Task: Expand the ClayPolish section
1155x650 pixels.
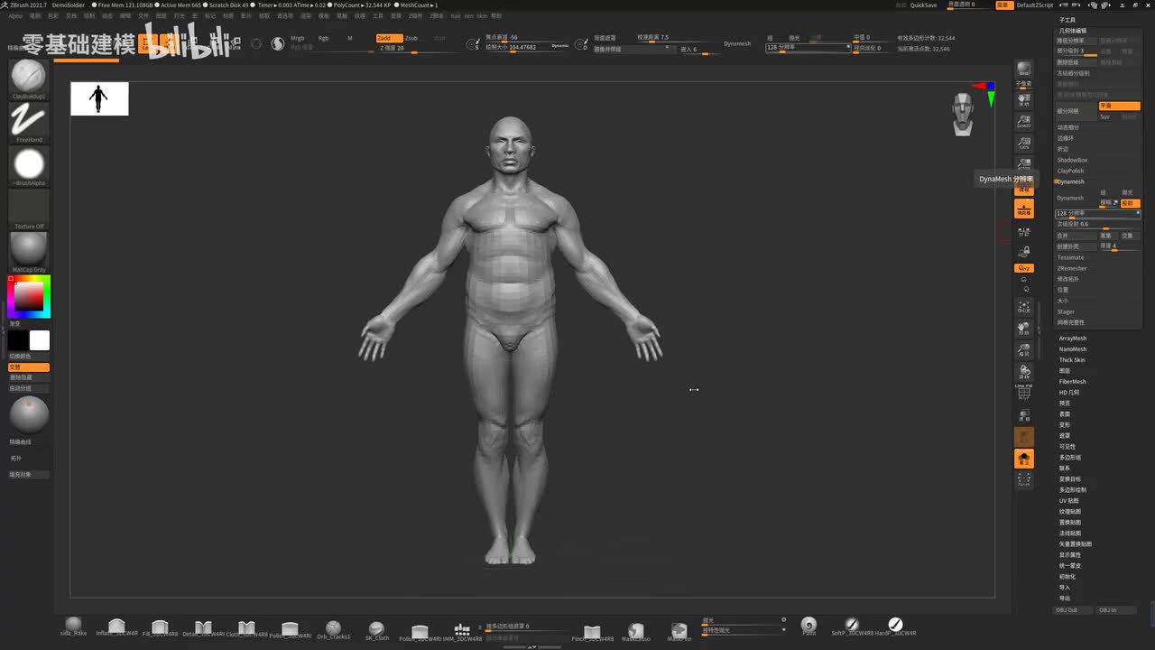Action: tap(1071, 171)
